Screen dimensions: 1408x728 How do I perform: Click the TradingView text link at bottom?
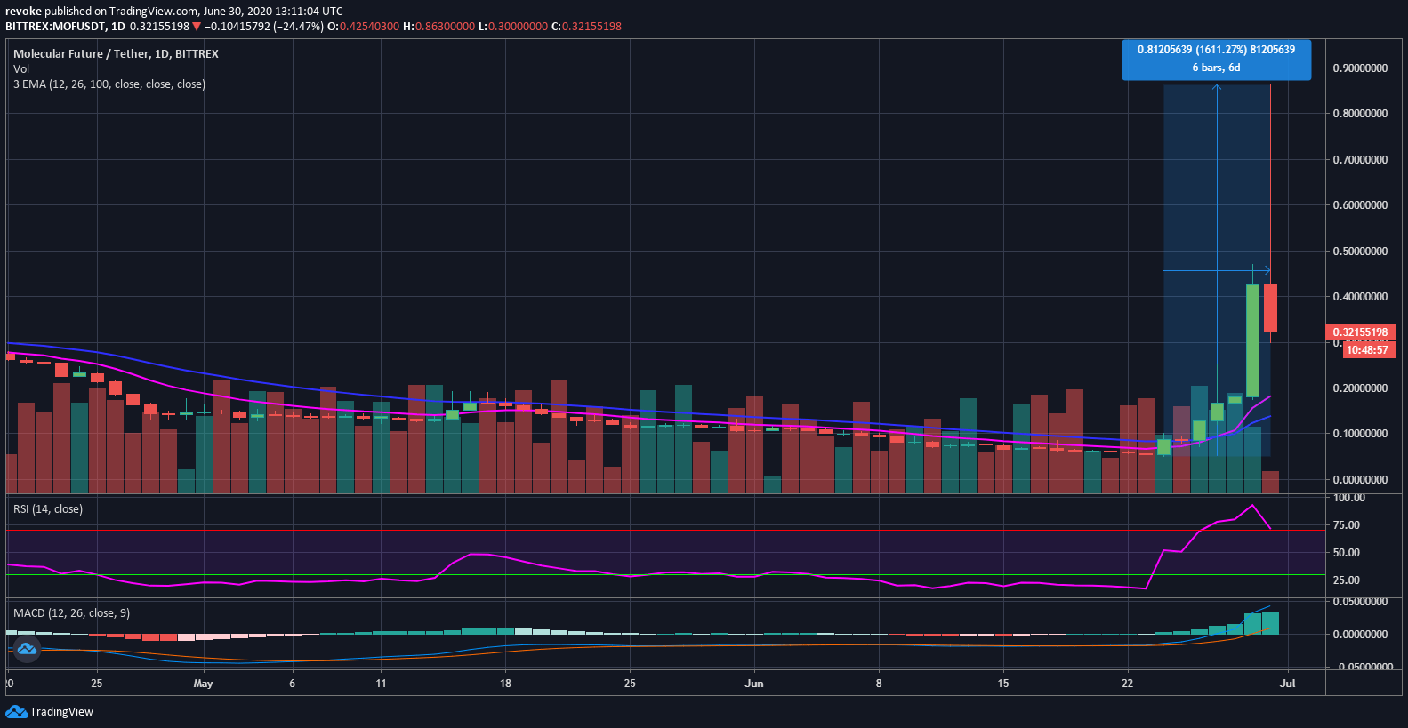tap(61, 712)
